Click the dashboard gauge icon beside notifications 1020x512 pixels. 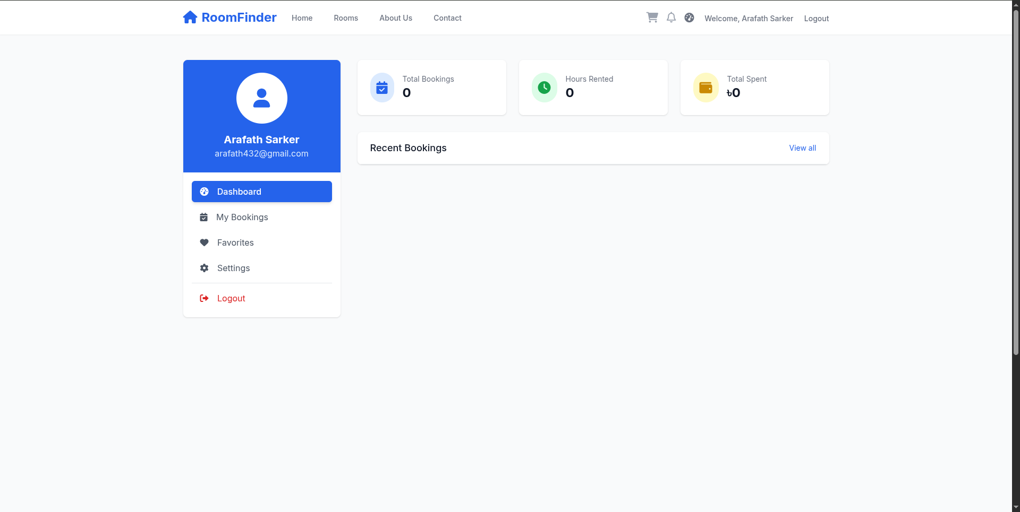pos(689,17)
